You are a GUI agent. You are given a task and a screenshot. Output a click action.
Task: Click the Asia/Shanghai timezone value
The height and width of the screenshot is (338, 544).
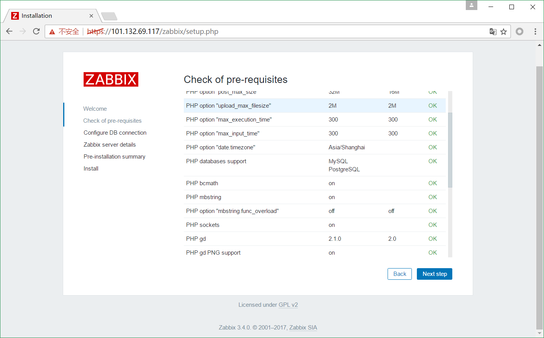347,147
